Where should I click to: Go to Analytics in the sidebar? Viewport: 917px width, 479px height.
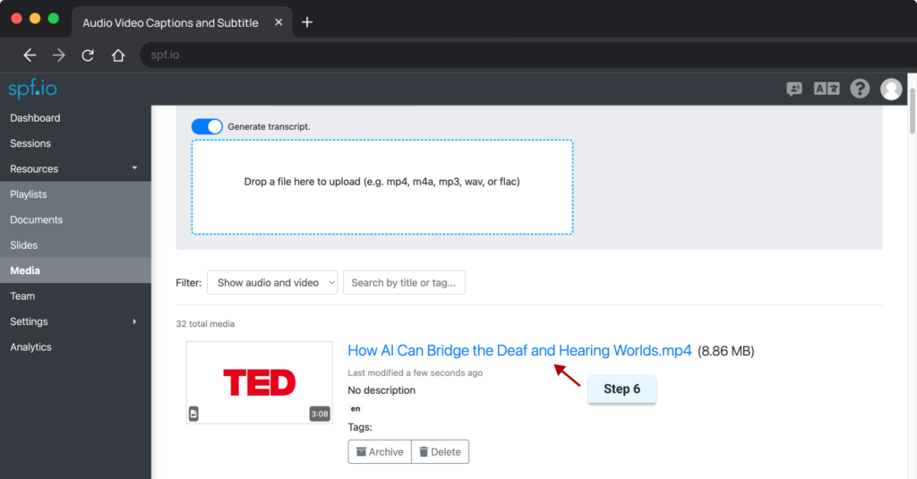point(31,347)
